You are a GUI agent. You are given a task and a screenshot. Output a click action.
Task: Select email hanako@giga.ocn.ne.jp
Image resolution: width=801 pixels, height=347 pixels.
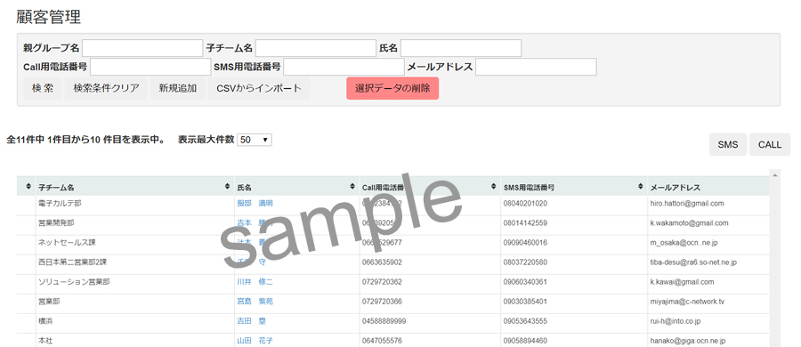coord(688,341)
